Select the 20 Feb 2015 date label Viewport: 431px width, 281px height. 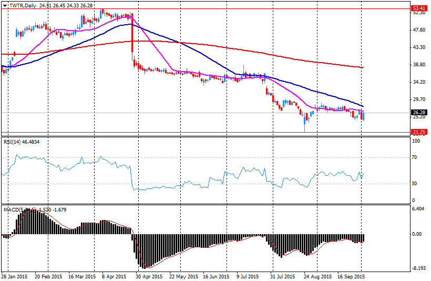(48, 276)
